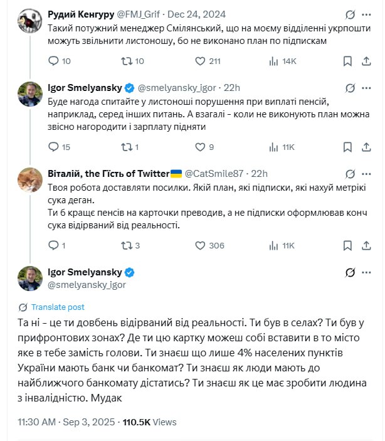The image size is (385, 441).
Task: Open more options on Рудий Кенгуру tweet
Action: click(371, 14)
